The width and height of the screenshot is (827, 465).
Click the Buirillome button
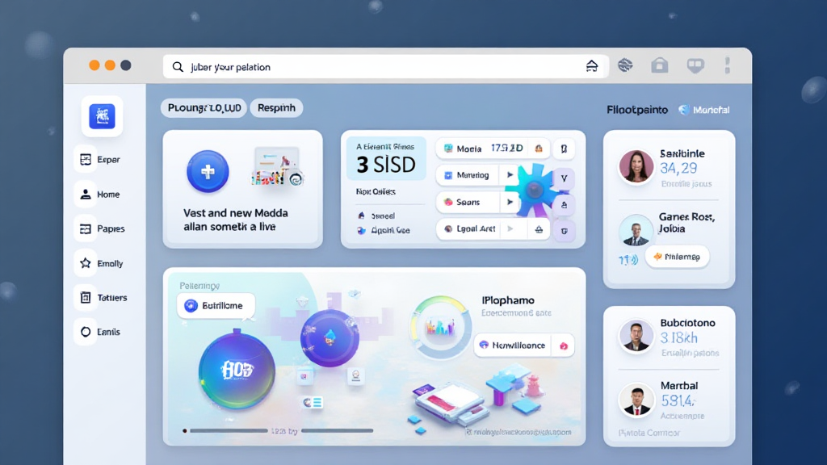(x=216, y=306)
